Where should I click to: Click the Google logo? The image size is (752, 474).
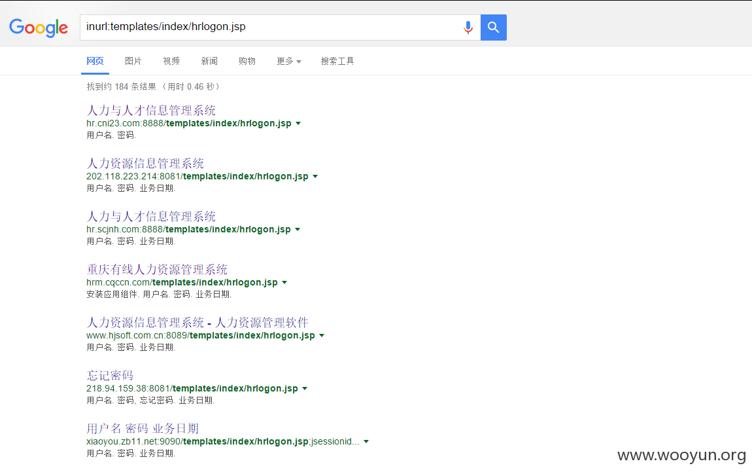click(39, 28)
